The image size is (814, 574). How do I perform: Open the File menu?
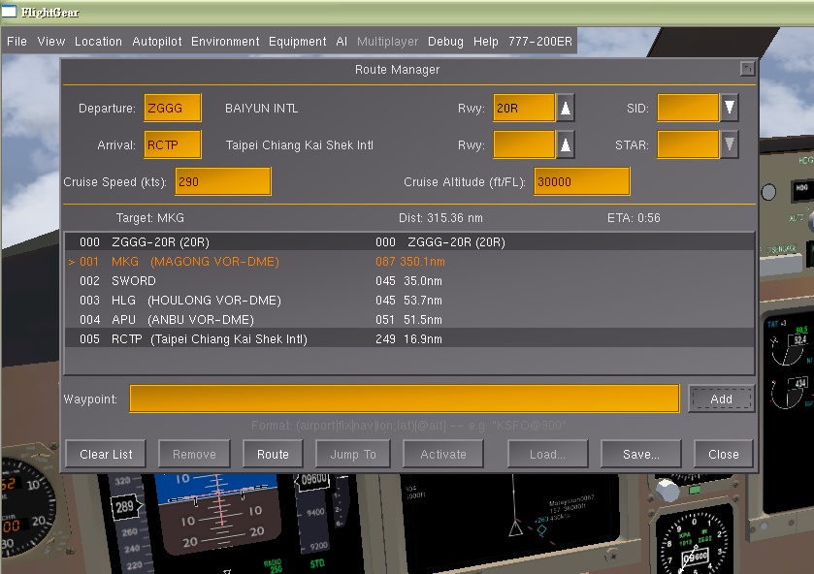(x=16, y=42)
